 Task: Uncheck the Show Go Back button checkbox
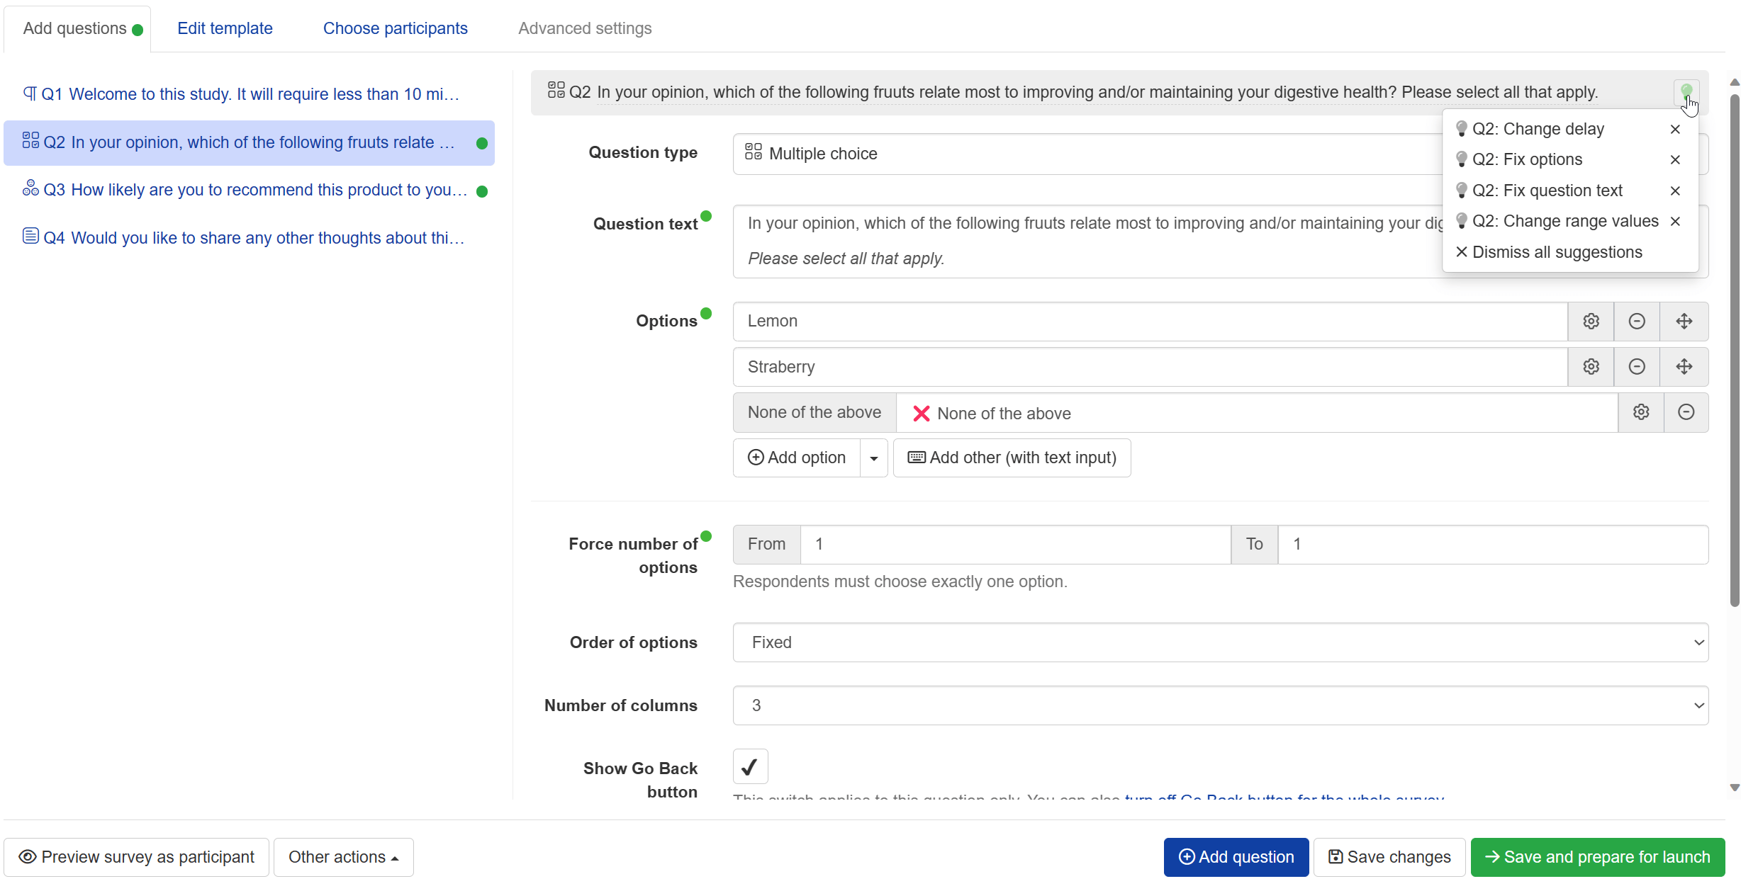750,766
